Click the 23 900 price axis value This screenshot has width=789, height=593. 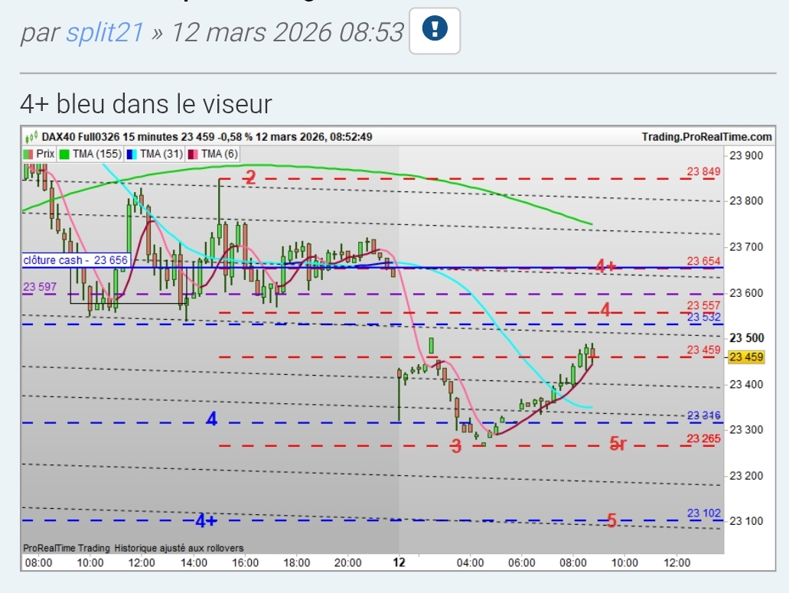(x=746, y=155)
